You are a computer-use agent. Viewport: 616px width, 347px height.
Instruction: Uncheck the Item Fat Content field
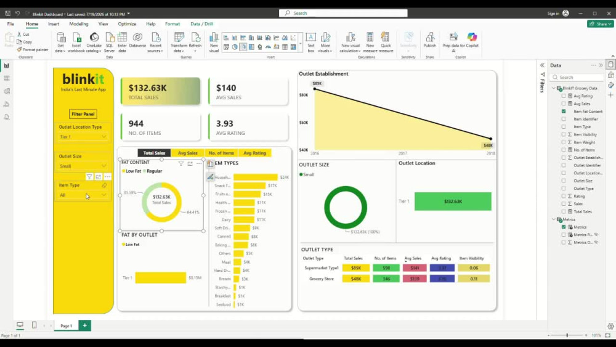[564, 111]
